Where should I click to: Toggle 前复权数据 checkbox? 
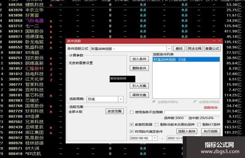coord(132,125)
